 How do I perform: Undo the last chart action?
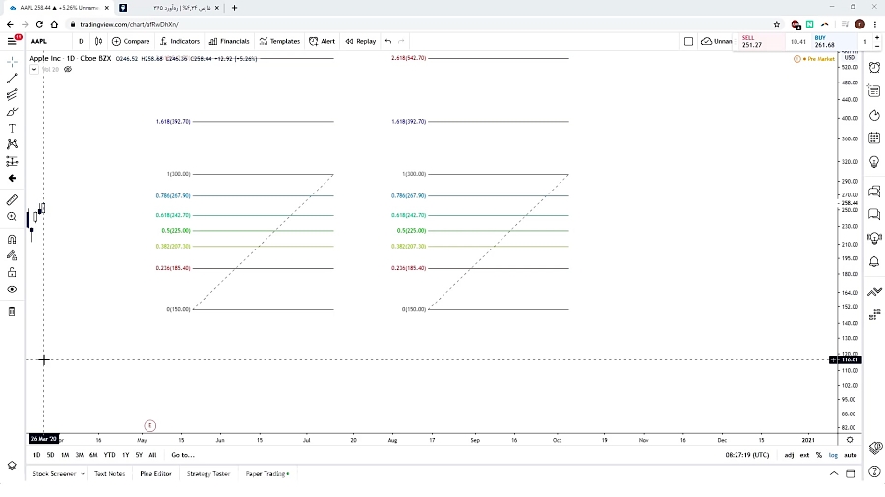click(x=388, y=41)
